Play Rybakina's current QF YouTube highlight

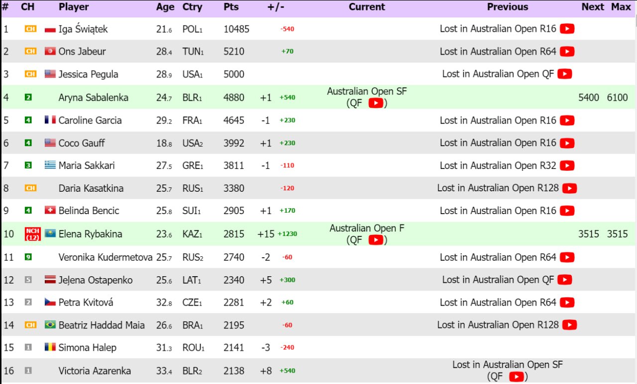pos(376,240)
